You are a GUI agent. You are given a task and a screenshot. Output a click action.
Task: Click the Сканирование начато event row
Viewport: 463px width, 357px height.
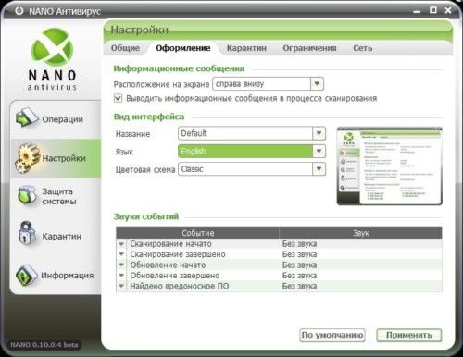(x=279, y=244)
